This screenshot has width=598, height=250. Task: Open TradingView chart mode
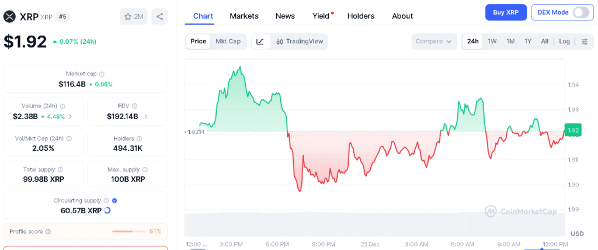click(300, 41)
